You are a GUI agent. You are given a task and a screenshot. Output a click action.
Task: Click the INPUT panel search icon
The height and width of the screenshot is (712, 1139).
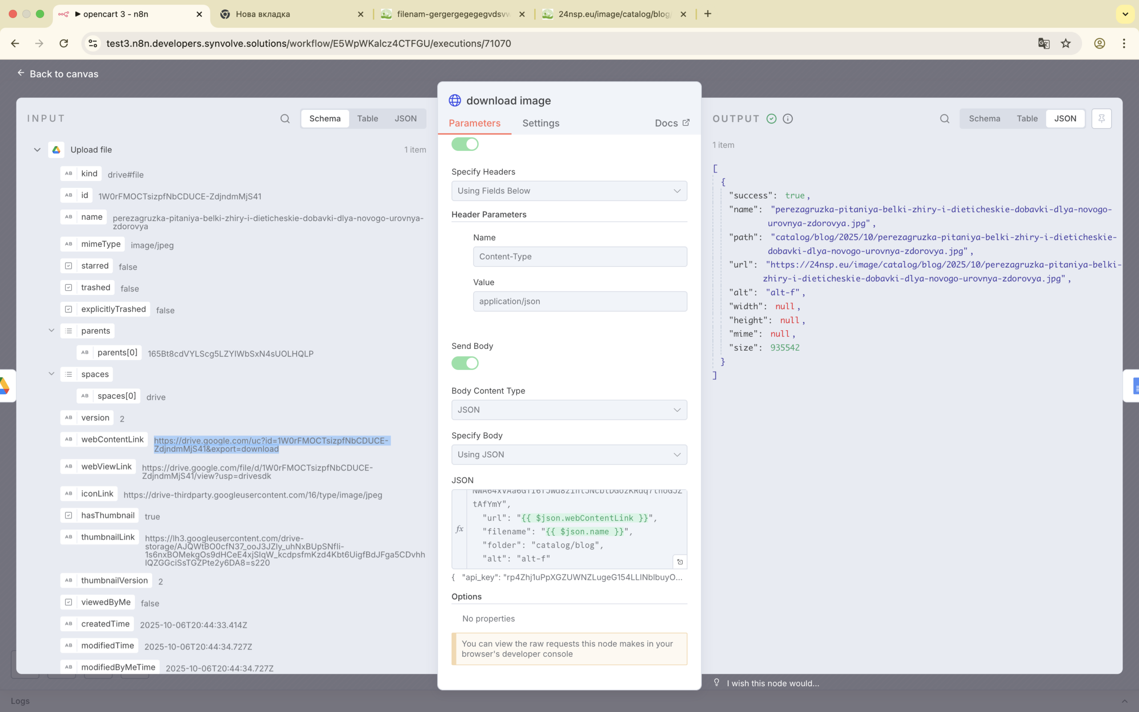(x=285, y=119)
